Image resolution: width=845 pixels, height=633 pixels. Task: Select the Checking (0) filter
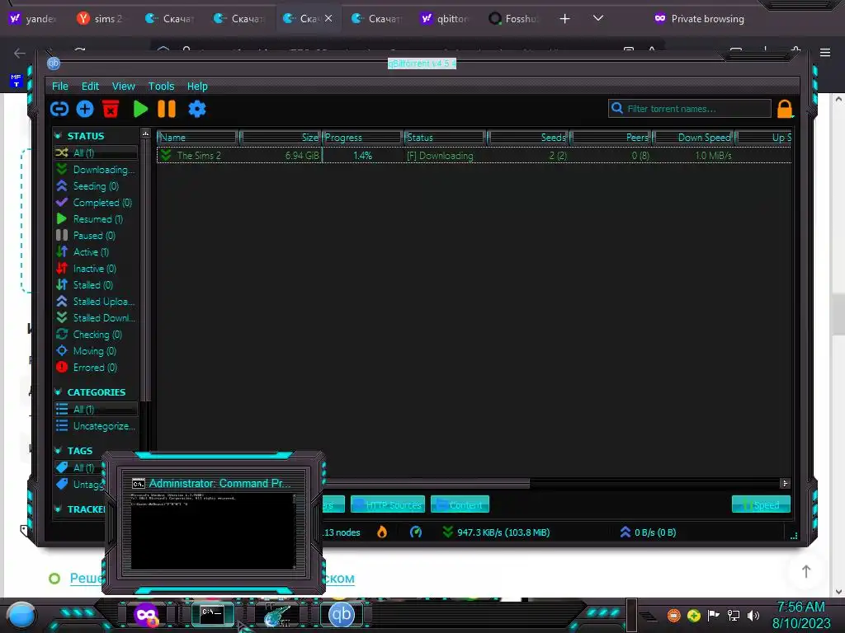pyautogui.click(x=96, y=335)
